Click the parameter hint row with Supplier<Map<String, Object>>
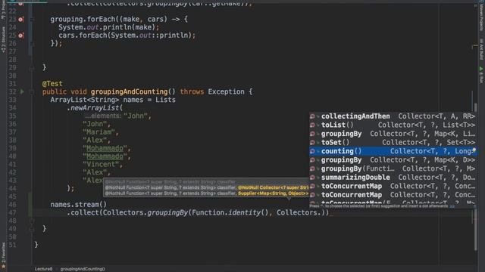485x272 pixels. (x=207, y=193)
